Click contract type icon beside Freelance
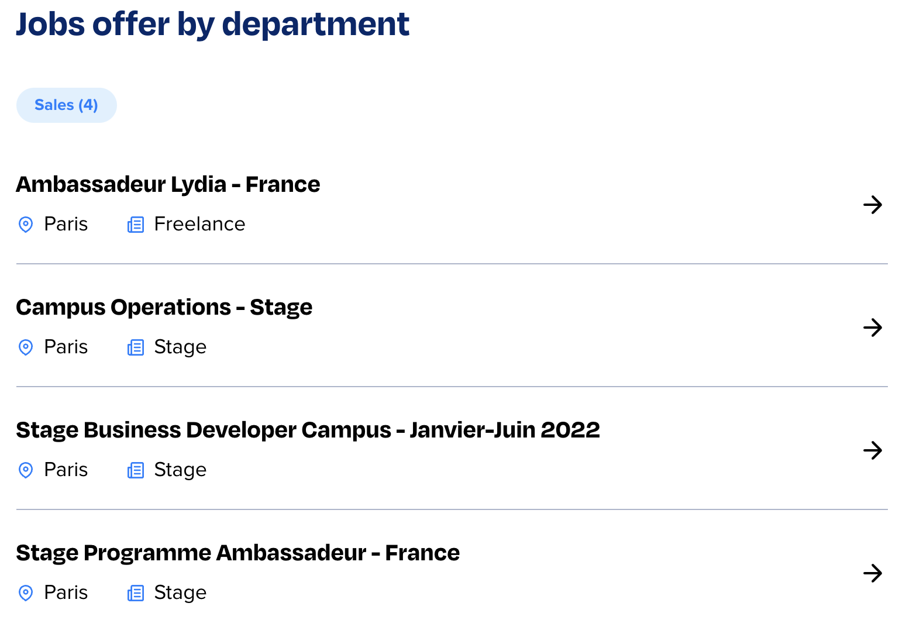 tap(136, 225)
